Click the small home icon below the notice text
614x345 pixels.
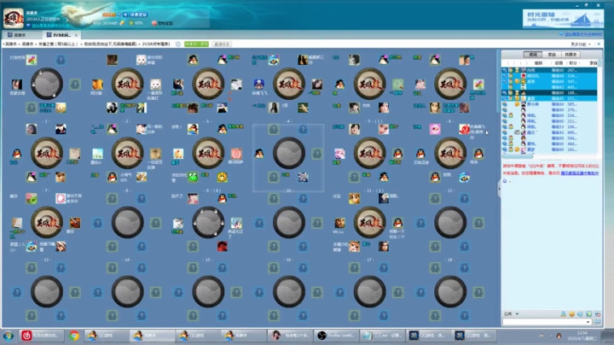[505, 181]
